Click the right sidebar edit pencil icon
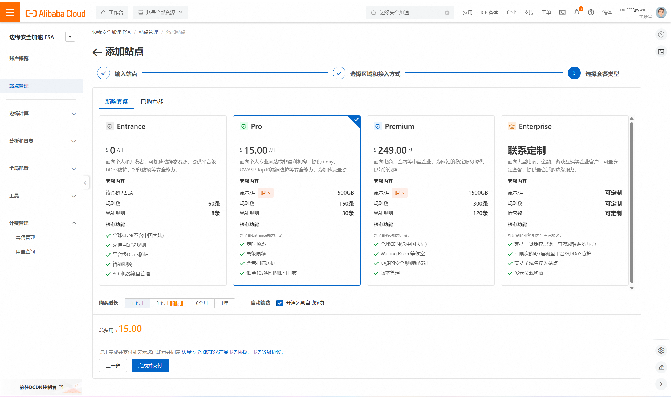 pyautogui.click(x=661, y=367)
